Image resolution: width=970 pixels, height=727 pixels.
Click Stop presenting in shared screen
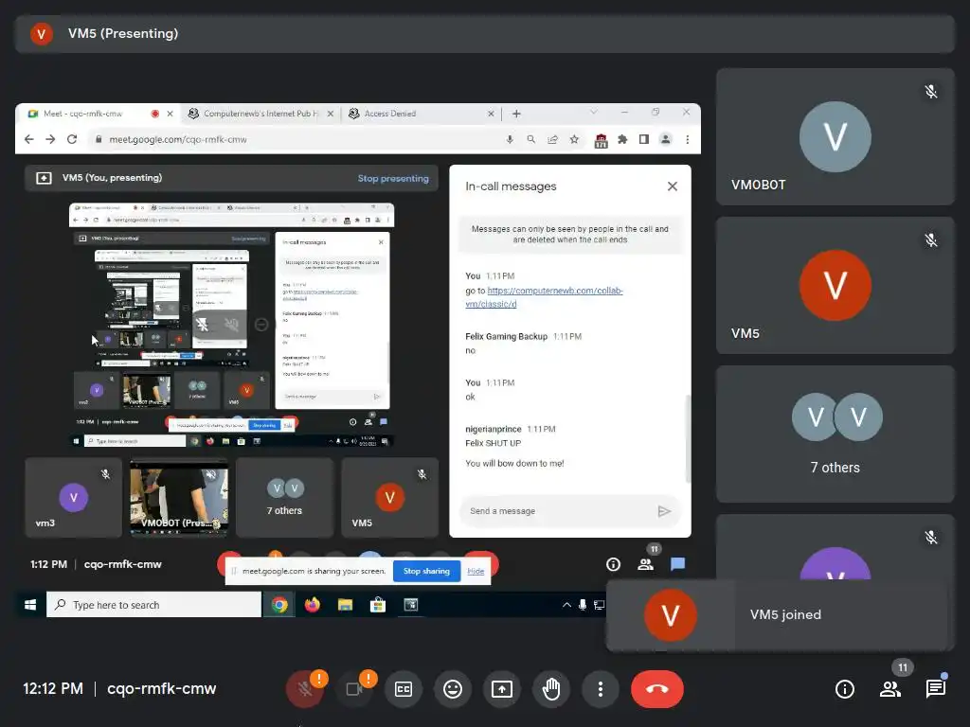tap(393, 178)
